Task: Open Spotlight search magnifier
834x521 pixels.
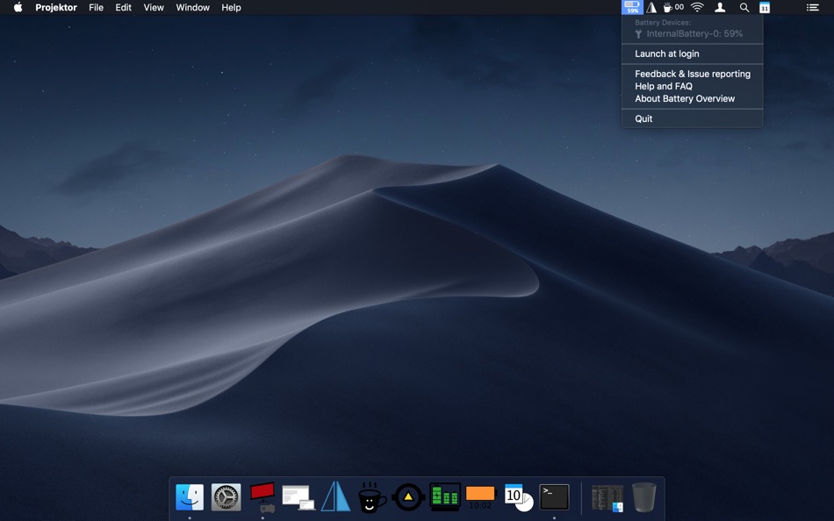Action: (744, 7)
